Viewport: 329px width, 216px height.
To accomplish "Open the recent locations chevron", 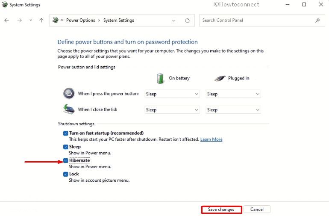I will (x=31, y=20).
